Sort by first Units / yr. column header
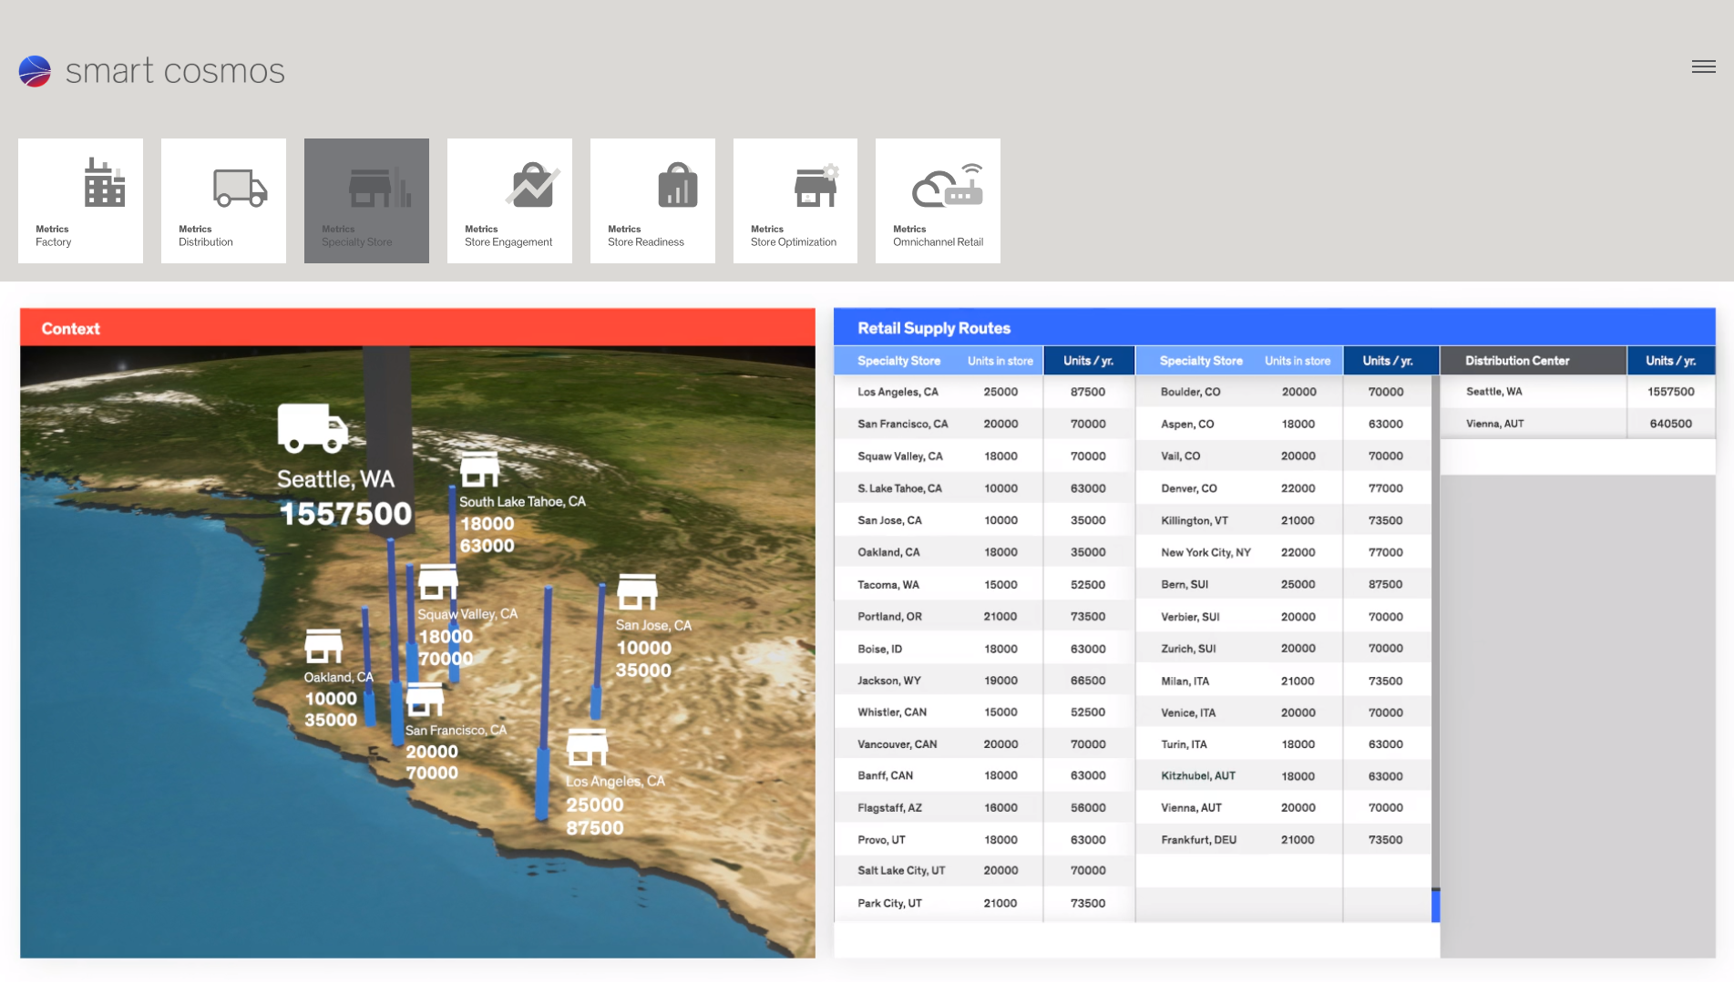This screenshot has height=984, width=1734. click(1088, 361)
